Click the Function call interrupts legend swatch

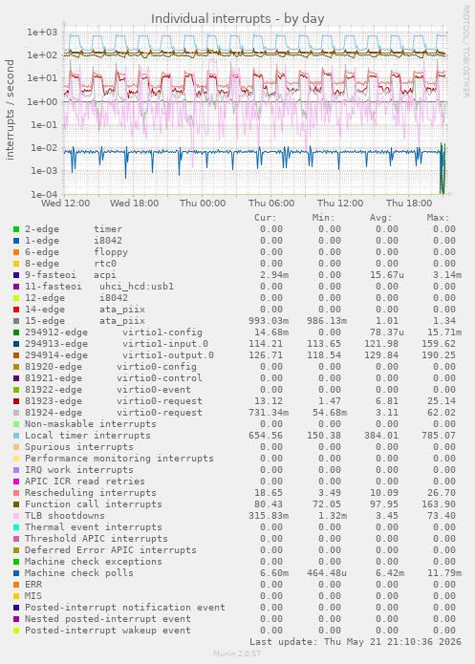coord(16,504)
